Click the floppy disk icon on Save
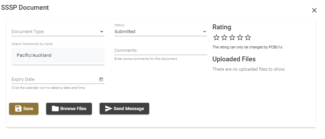This screenshot has width=325, height=139. coord(18,108)
